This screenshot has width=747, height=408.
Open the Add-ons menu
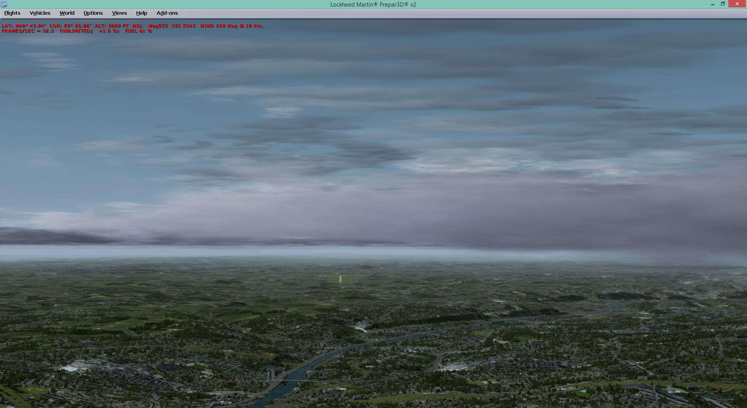(x=167, y=13)
